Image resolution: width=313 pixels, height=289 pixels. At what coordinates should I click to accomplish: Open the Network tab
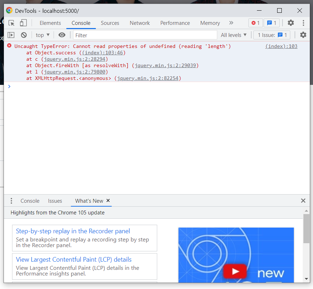[139, 23]
